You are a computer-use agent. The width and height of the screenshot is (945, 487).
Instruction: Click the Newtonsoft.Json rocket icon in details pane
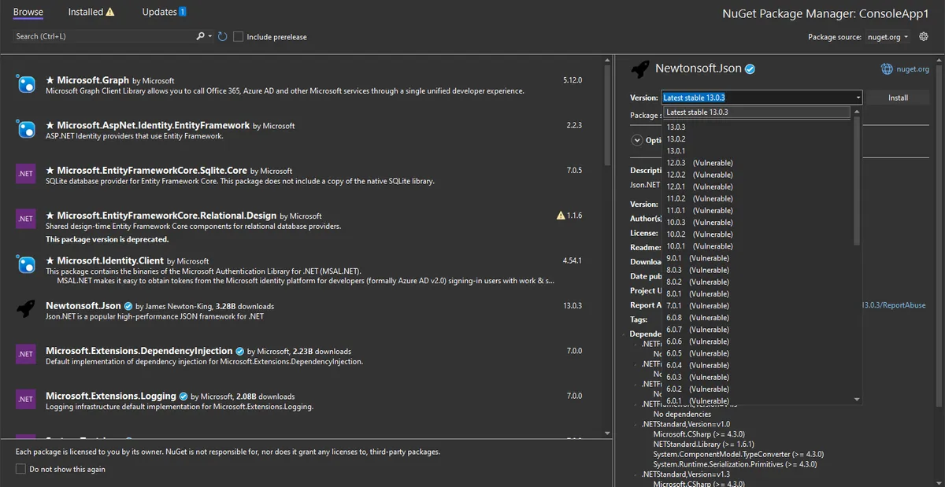click(x=640, y=68)
